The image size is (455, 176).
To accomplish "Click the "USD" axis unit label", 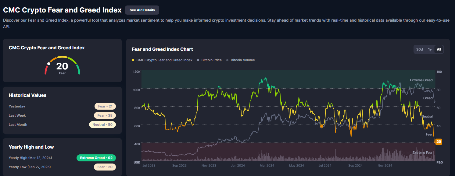I will point(137,162).
